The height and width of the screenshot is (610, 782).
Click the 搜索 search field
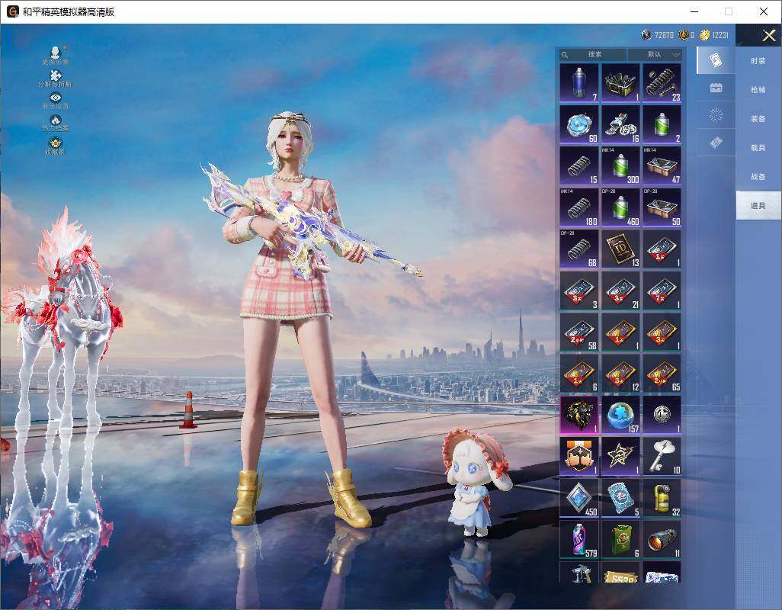tap(592, 54)
